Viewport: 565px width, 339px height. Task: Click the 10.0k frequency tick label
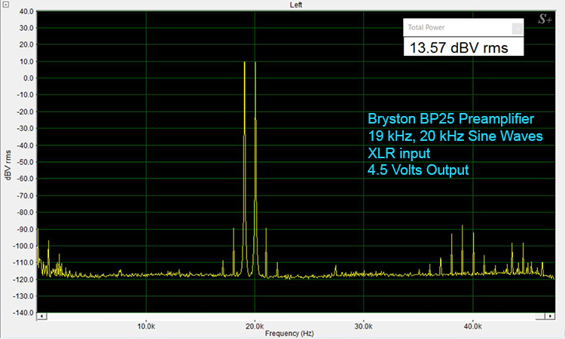(x=145, y=325)
